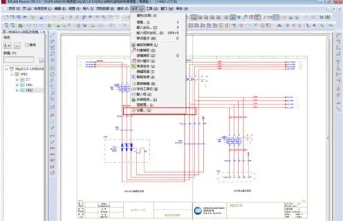
Task: Choose 移动基点 menu entry
Action: (159, 38)
